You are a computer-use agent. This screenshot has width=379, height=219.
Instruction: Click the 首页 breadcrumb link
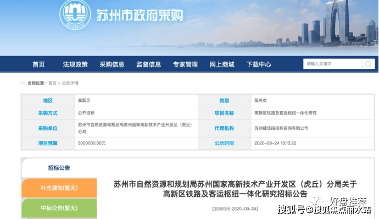click(52, 83)
